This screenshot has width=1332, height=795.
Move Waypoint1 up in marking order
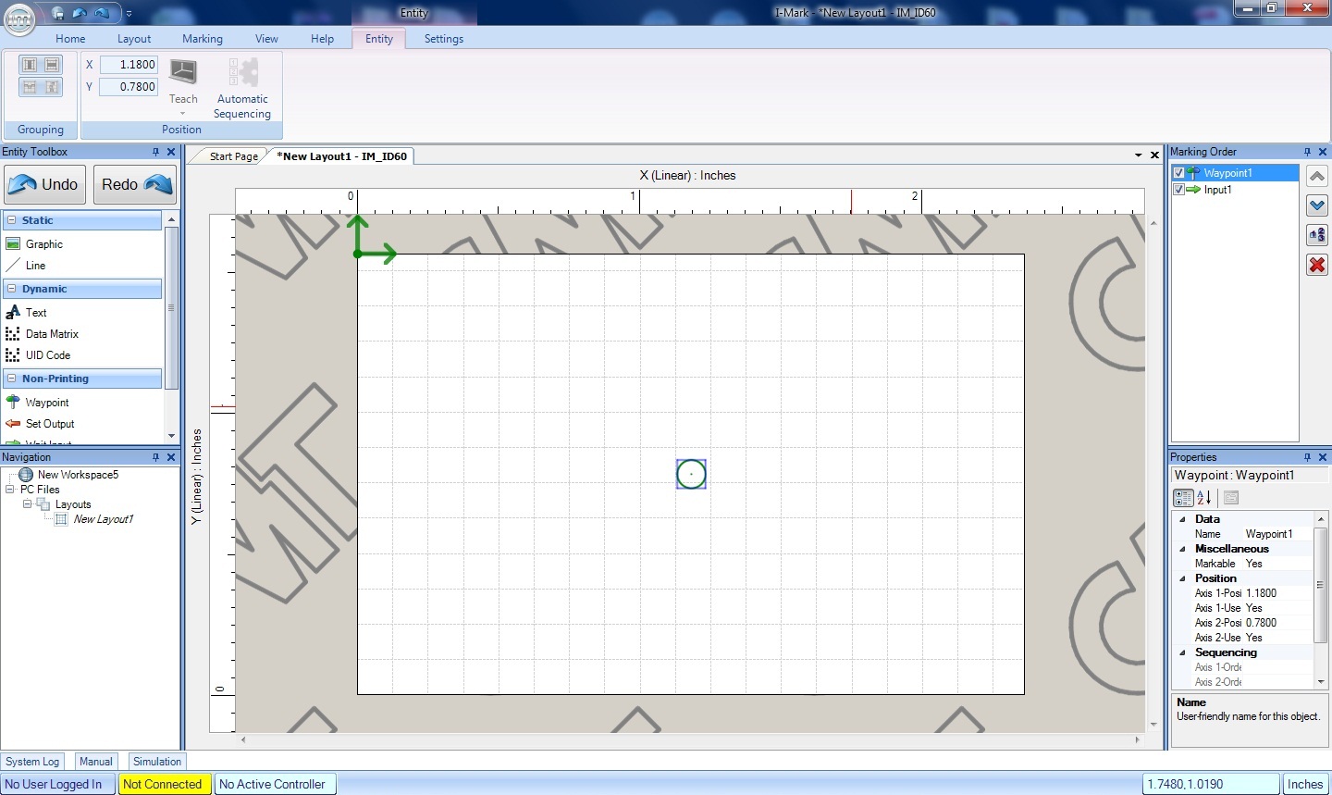click(1317, 176)
